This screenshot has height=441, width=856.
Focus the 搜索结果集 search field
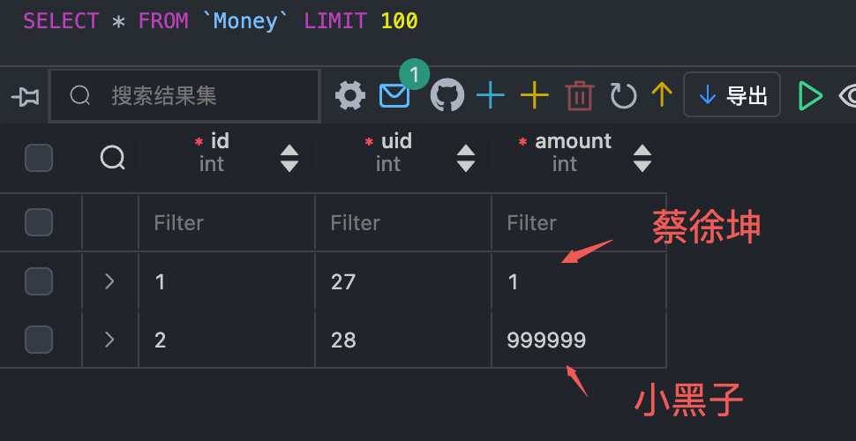[184, 95]
